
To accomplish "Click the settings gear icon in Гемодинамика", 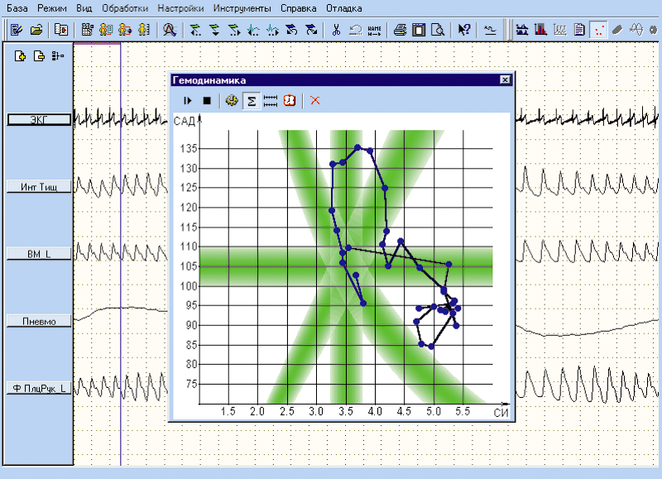I will (232, 100).
